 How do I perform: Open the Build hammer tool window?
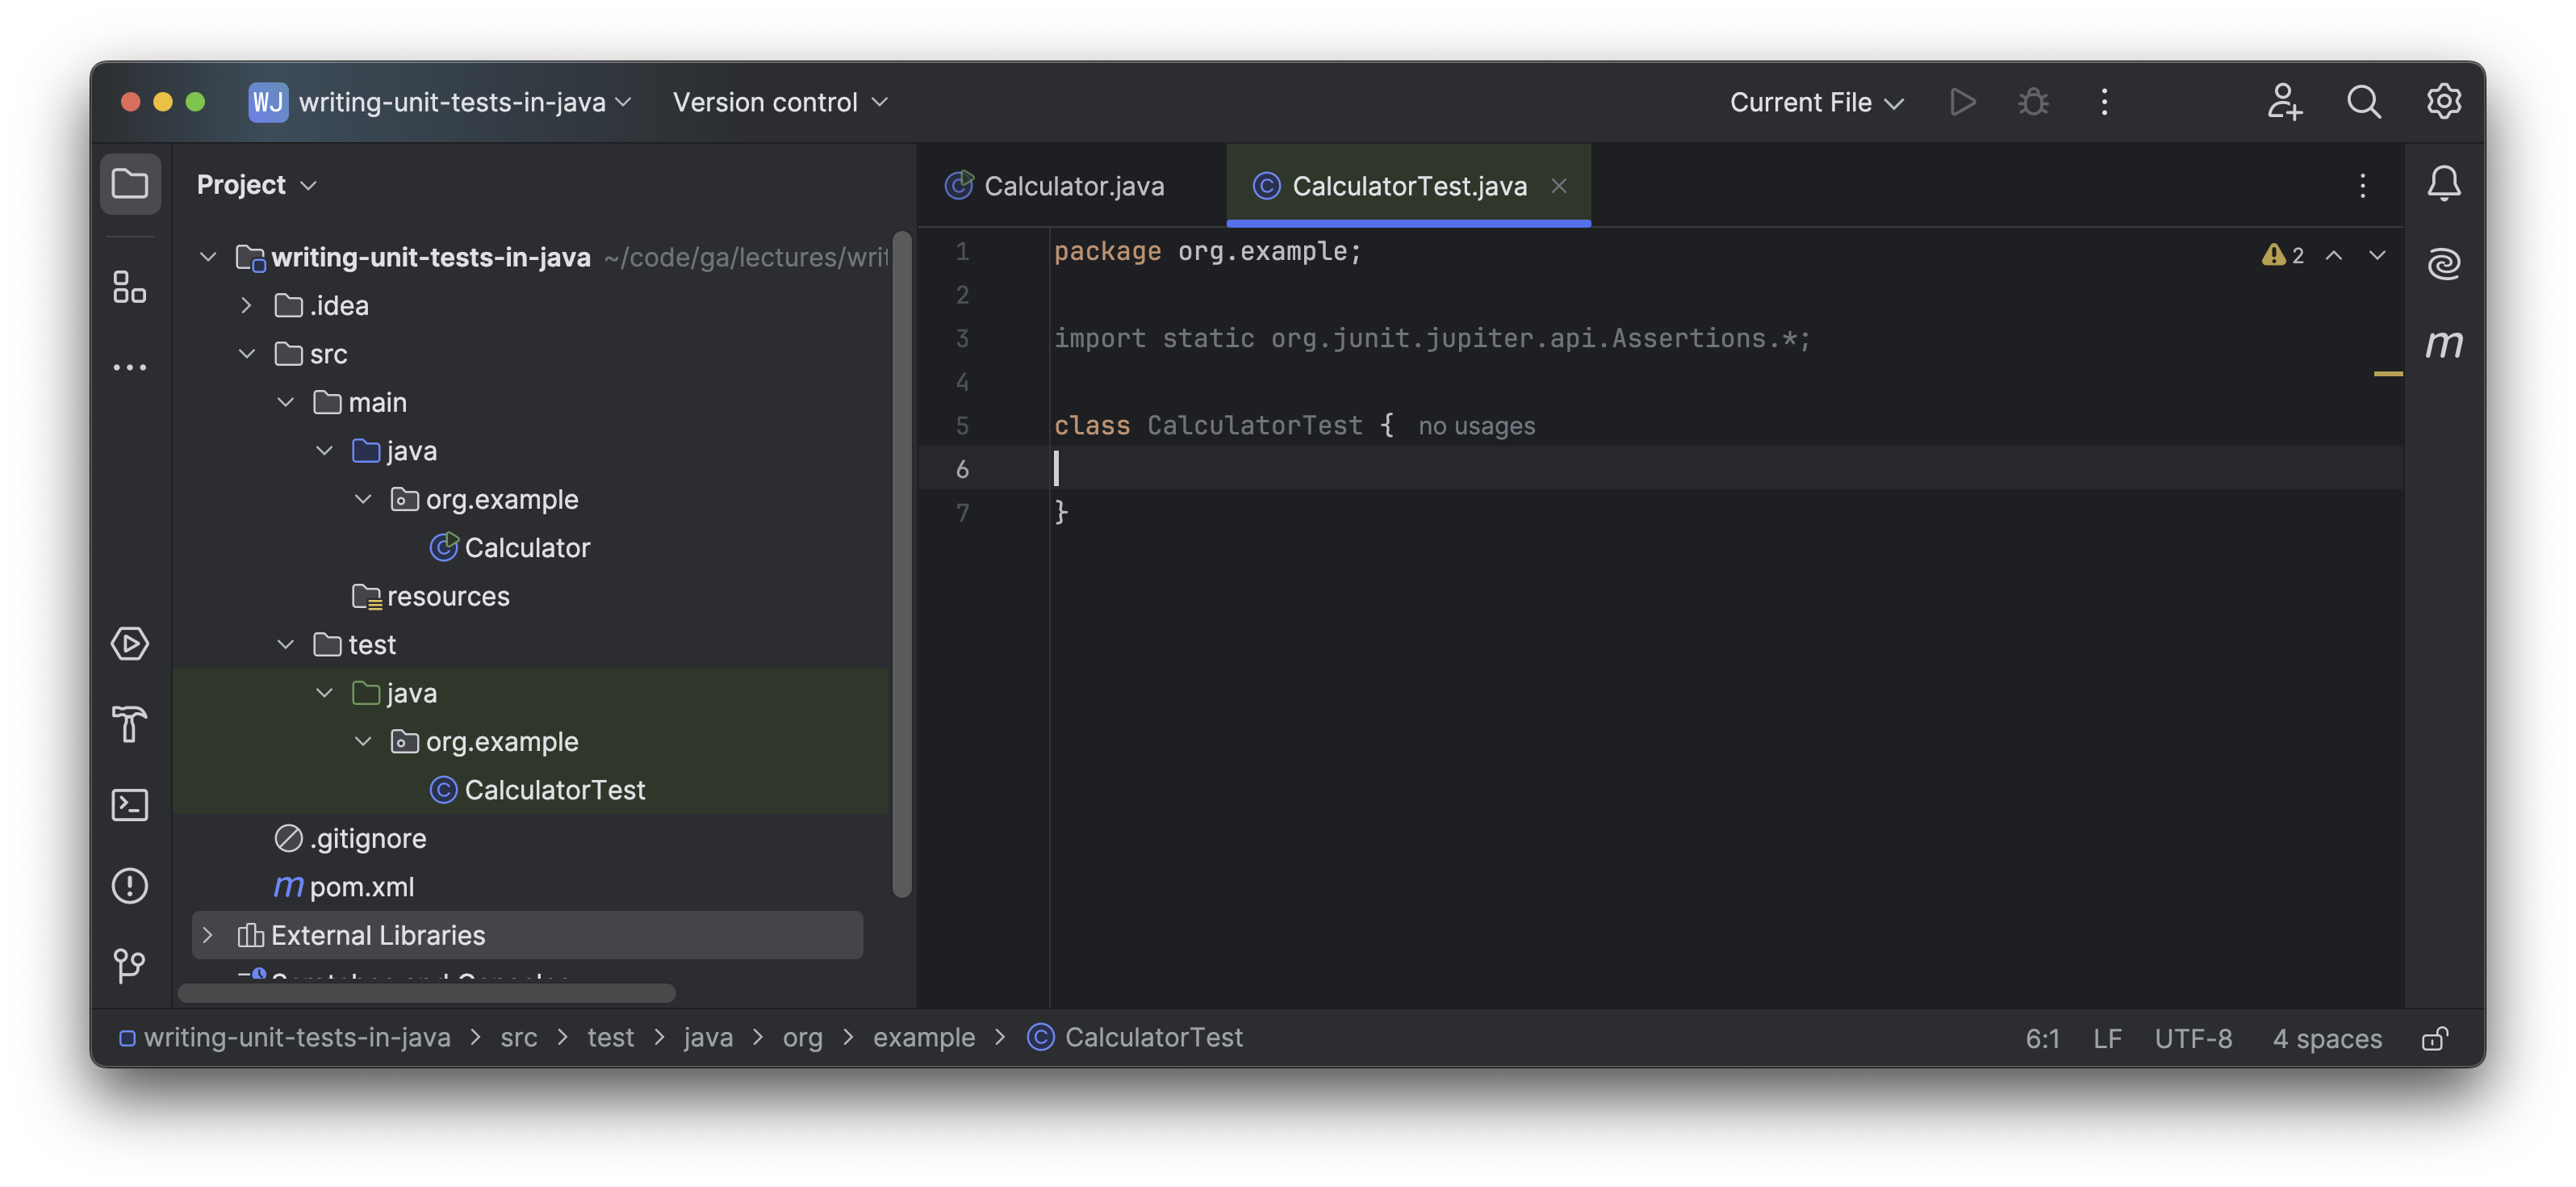(130, 724)
